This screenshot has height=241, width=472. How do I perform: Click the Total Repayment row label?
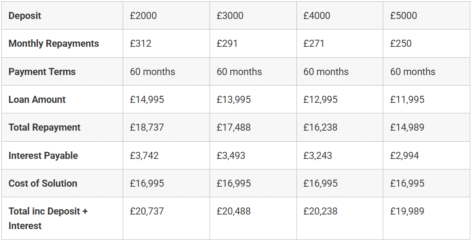[44, 128]
